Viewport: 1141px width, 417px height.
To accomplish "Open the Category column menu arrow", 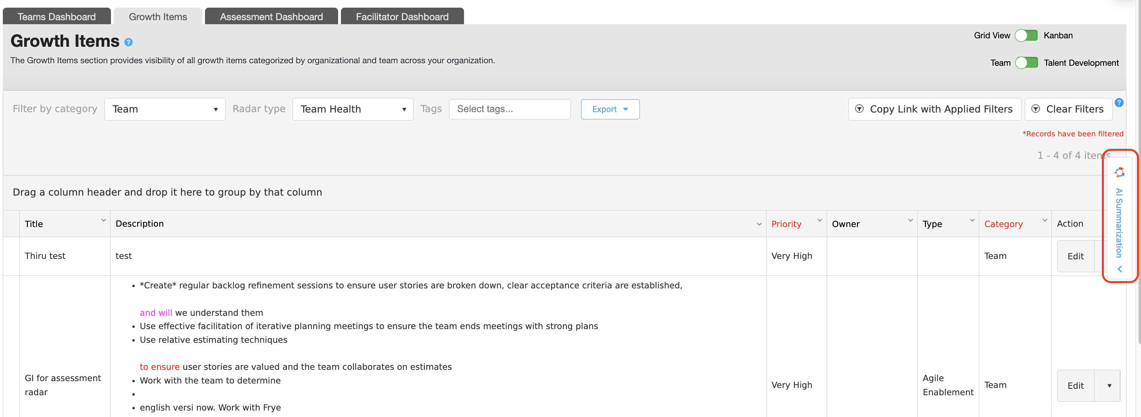I will 1045,221.
